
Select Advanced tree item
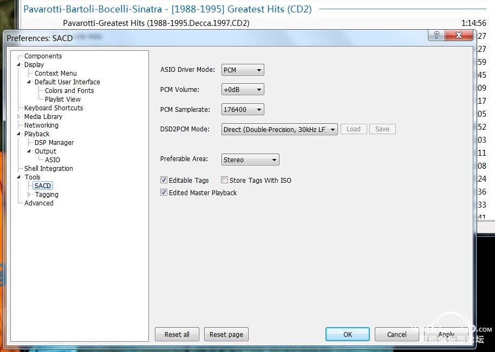(x=39, y=203)
